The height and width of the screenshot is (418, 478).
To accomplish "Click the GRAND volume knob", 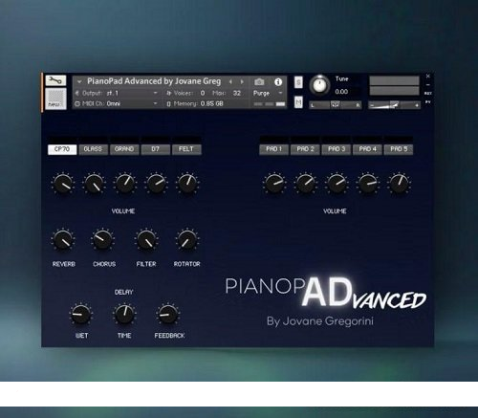I will coord(125,184).
